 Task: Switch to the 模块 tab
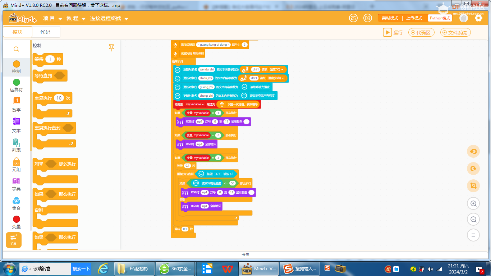[18, 32]
